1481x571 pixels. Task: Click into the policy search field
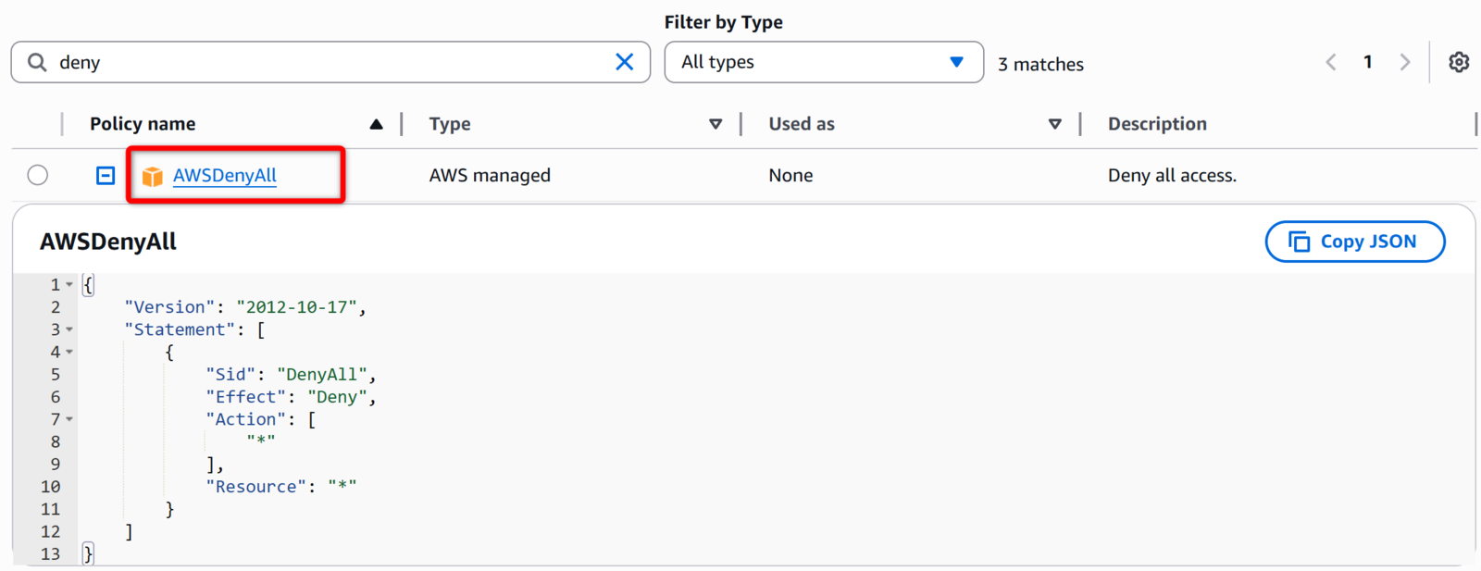(x=330, y=62)
